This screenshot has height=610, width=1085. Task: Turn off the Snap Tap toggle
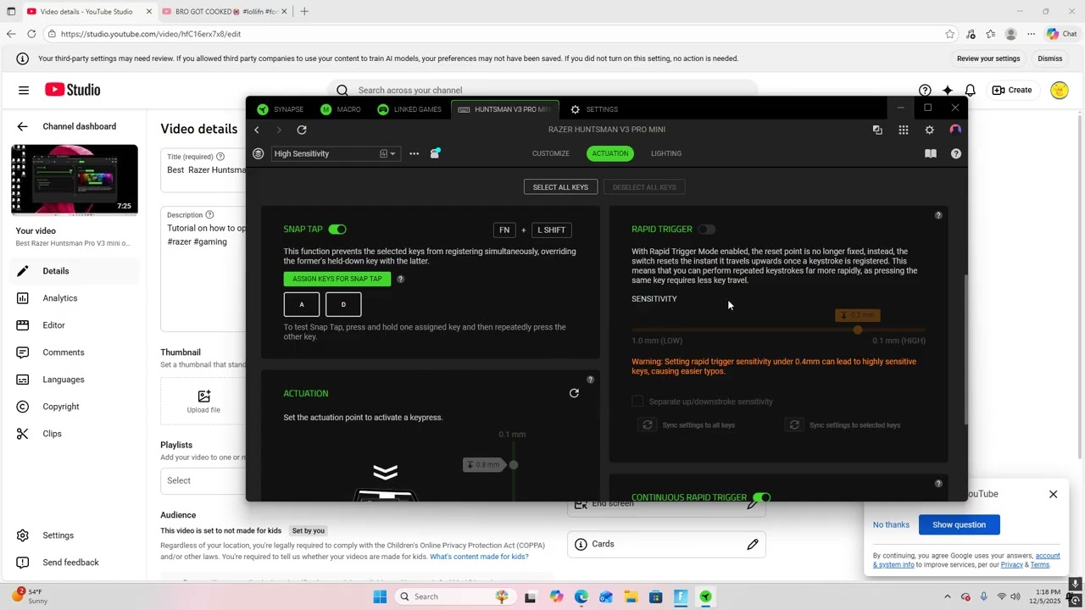pyautogui.click(x=337, y=230)
